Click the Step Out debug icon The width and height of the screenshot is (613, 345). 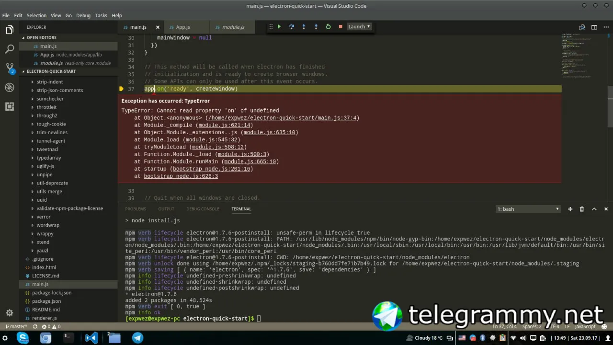[x=316, y=27]
